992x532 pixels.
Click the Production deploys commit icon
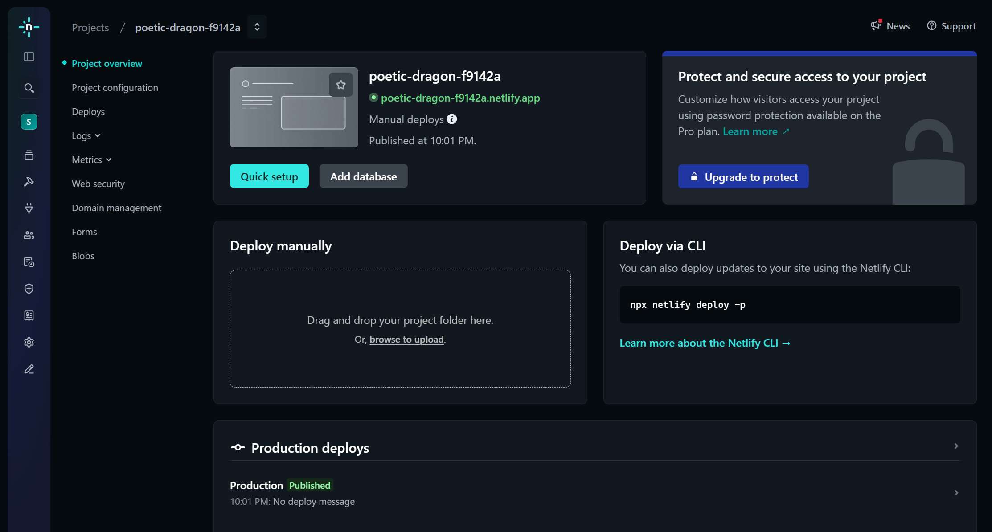pos(238,447)
